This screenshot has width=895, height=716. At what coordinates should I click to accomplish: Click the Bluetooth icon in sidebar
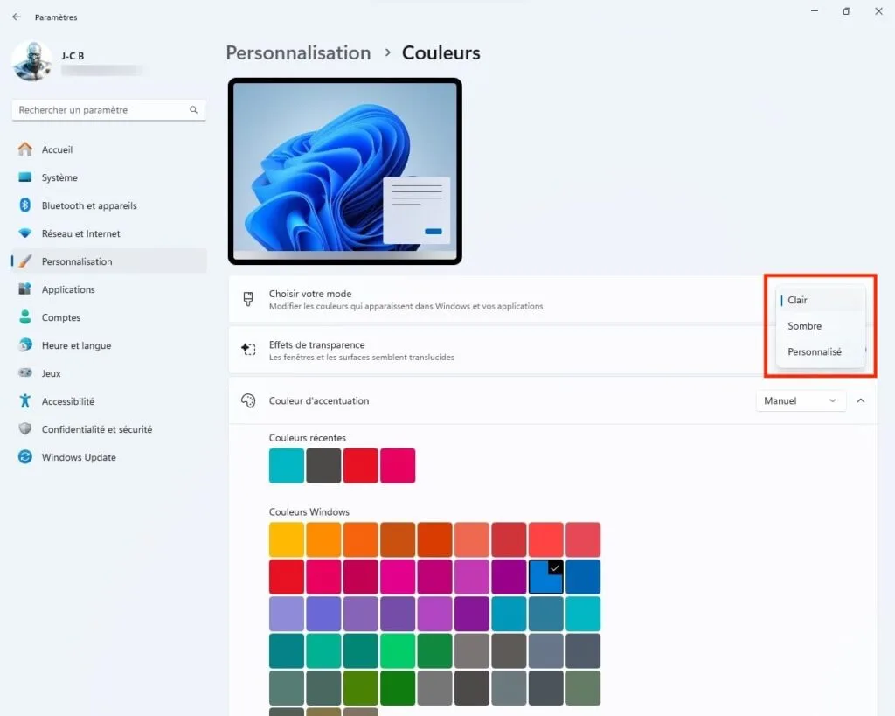pyautogui.click(x=25, y=205)
